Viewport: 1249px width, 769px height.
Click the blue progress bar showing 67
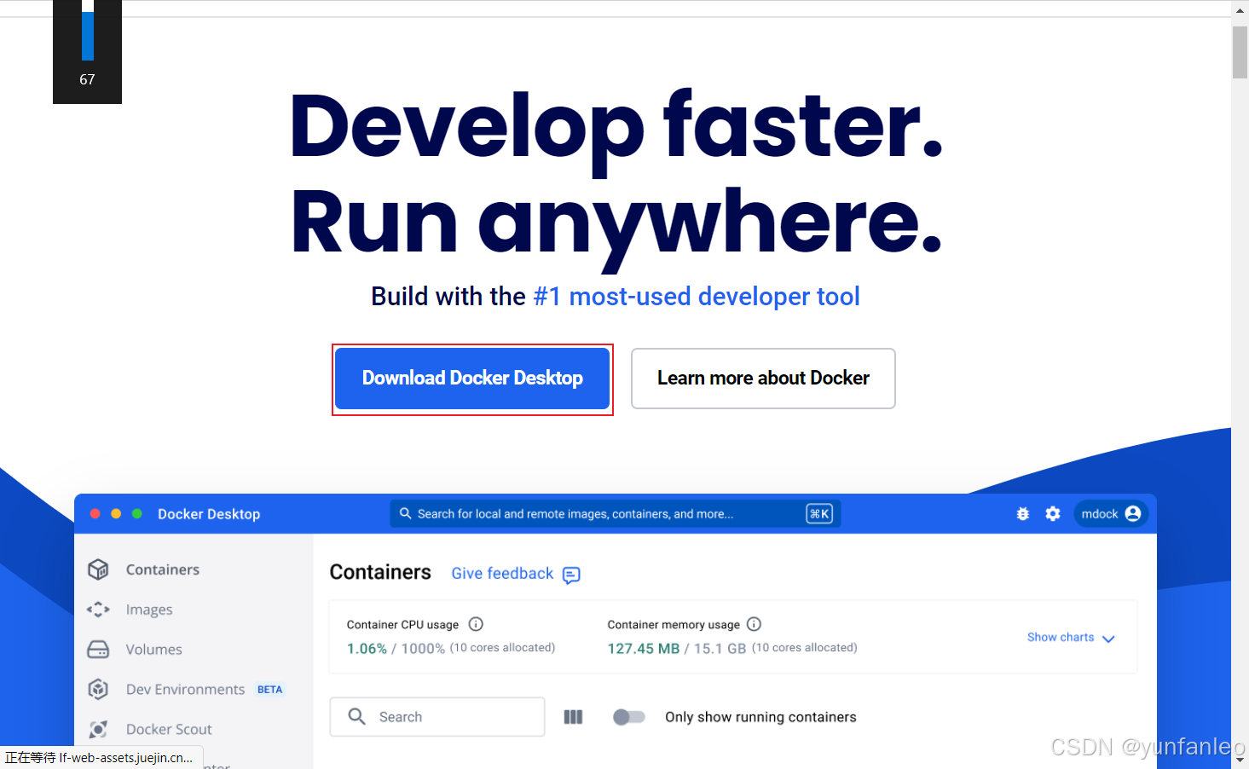88,36
